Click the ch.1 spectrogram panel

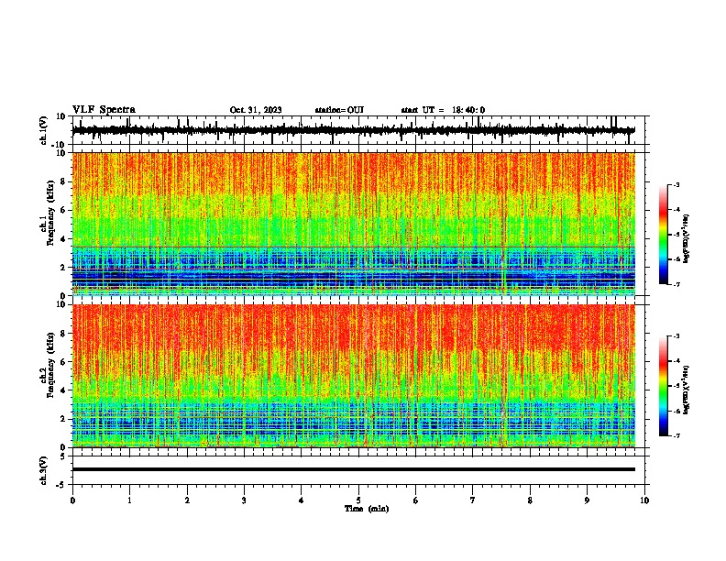pyautogui.click(x=354, y=224)
